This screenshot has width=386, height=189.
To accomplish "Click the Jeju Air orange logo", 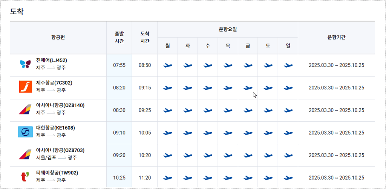I will click(x=25, y=87).
